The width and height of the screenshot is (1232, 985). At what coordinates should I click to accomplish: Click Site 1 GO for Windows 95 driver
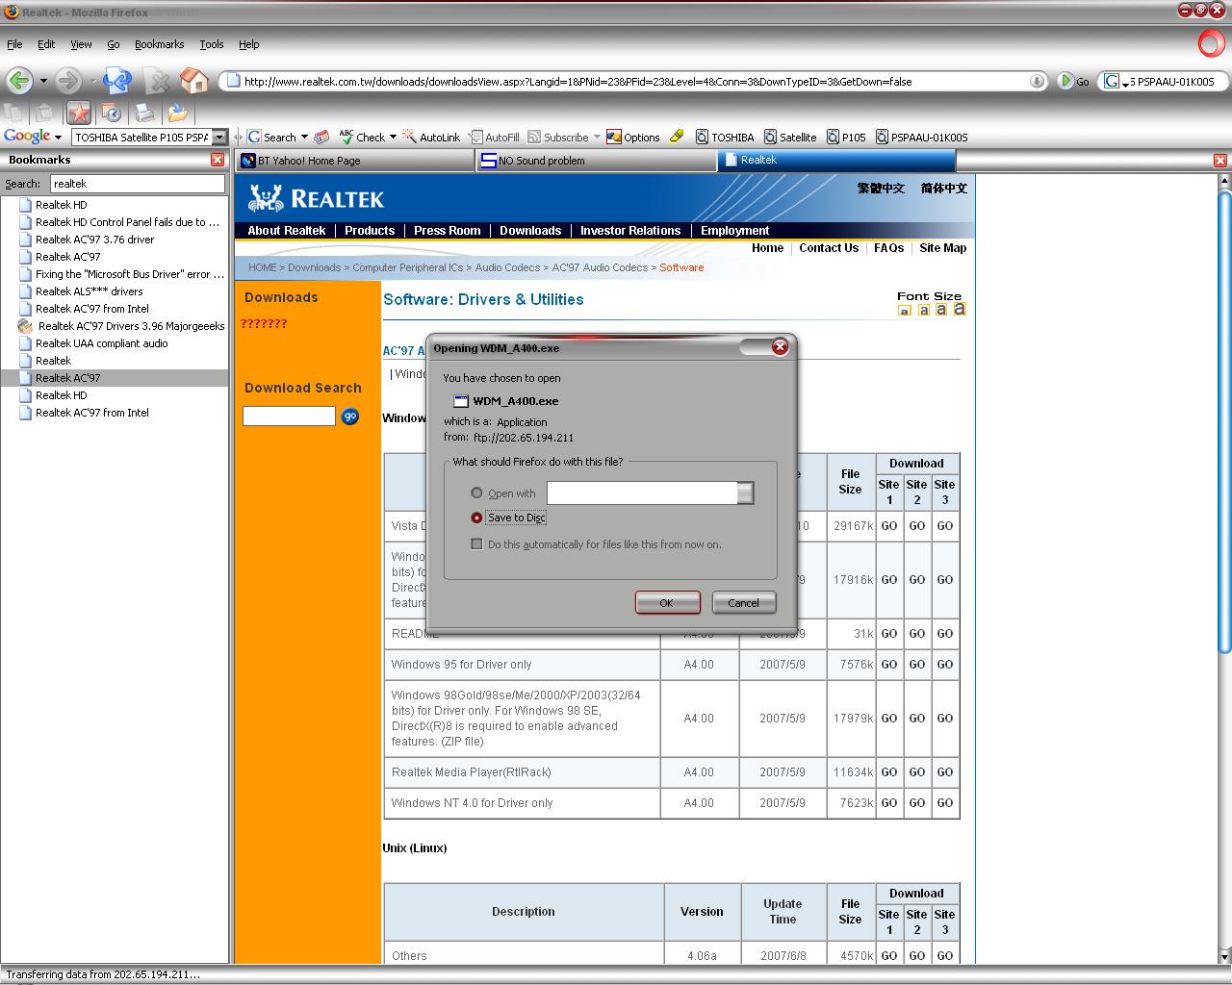click(889, 665)
